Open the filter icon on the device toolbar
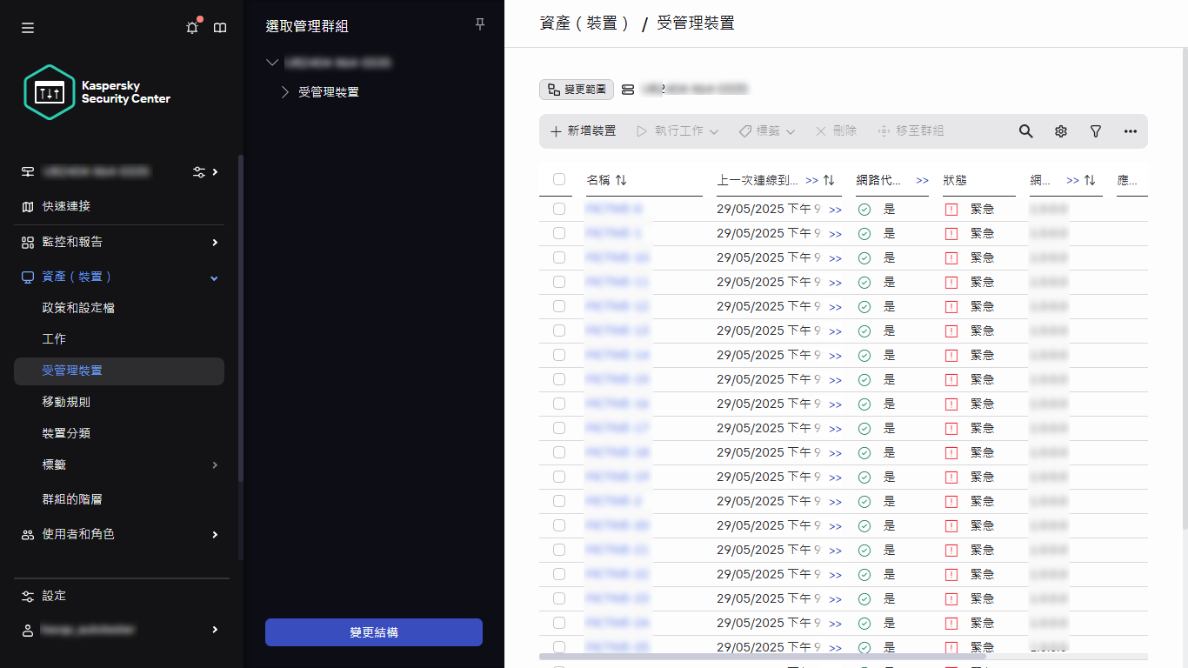Image resolution: width=1188 pixels, height=668 pixels. point(1095,131)
